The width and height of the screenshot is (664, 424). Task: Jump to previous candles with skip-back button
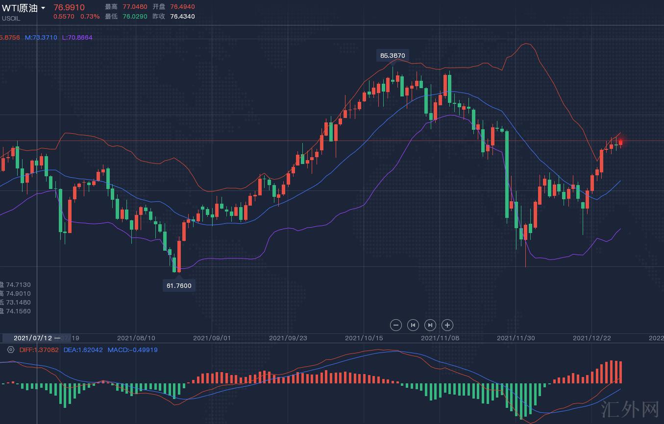(413, 325)
